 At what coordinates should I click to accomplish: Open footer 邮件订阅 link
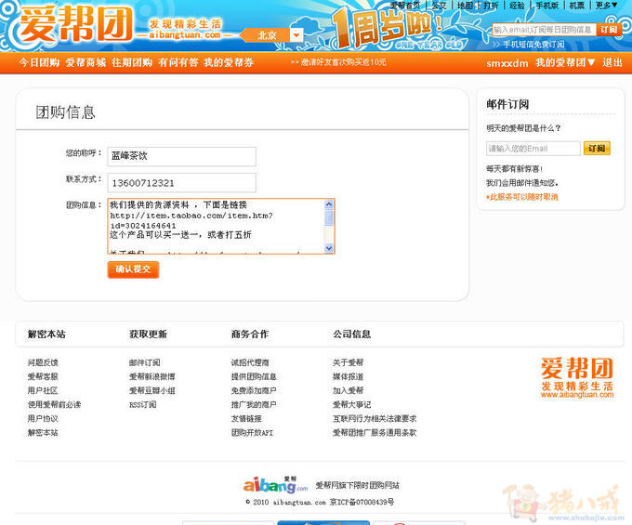tap(145, 362)
